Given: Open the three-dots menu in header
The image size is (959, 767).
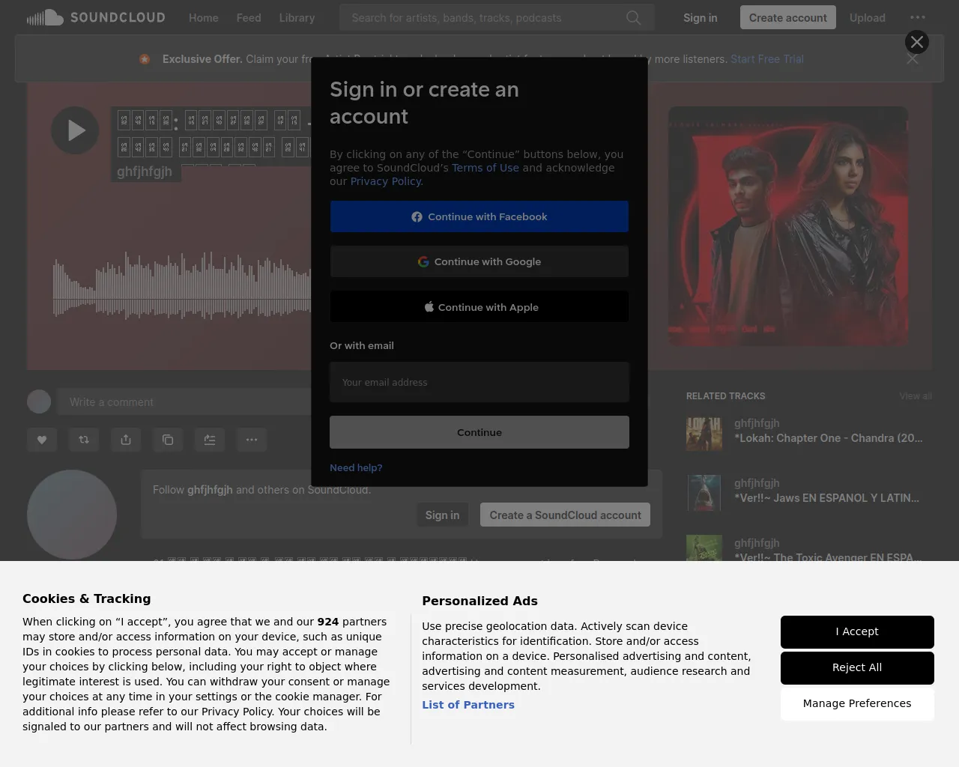Looking at the screenshot, I should (x=917, y=17).
